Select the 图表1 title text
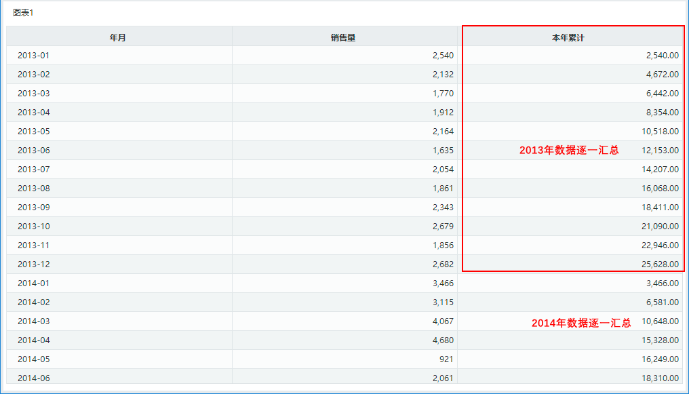Screen dimensions: 689x394 (x=23, y=12)
